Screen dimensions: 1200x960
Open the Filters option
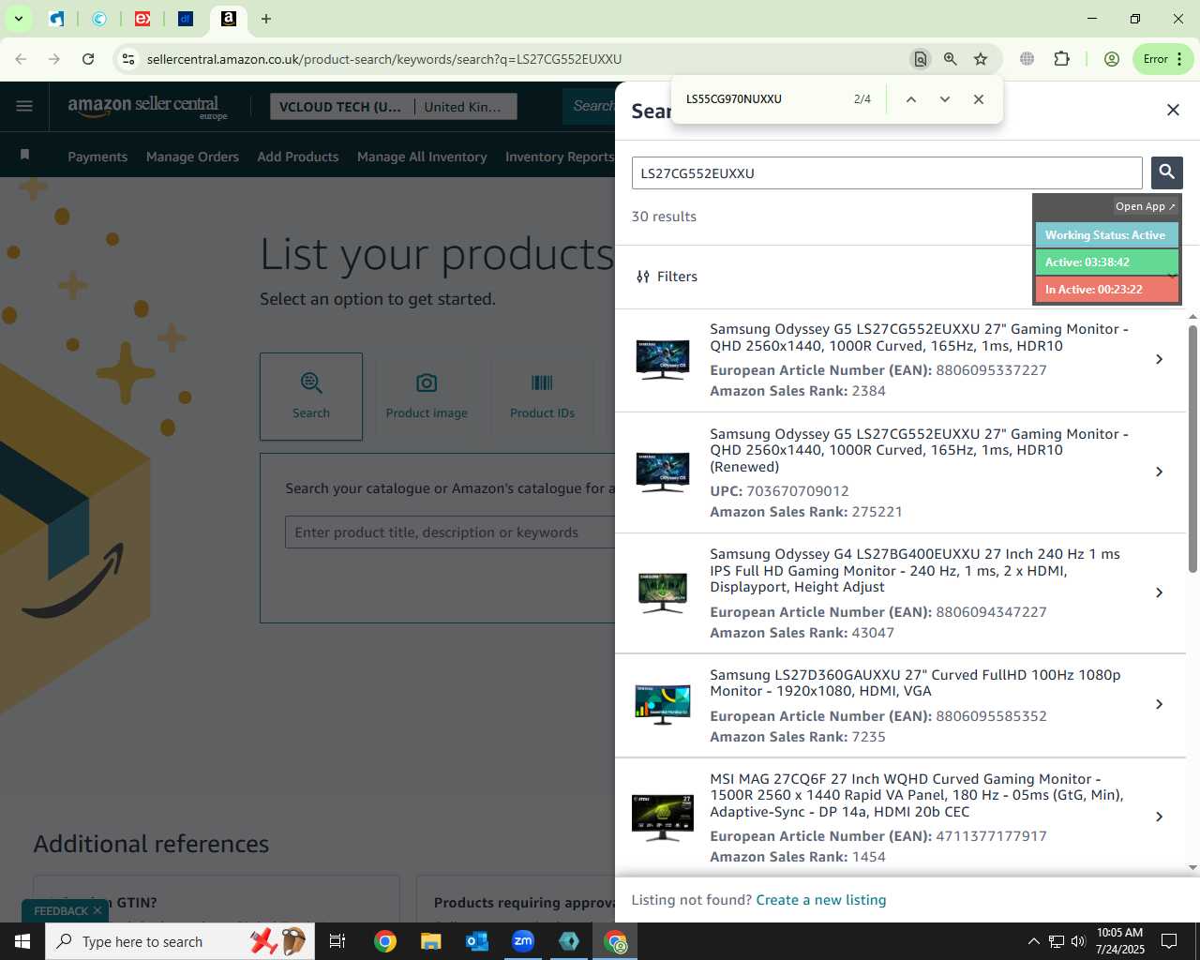pos(667,277)
